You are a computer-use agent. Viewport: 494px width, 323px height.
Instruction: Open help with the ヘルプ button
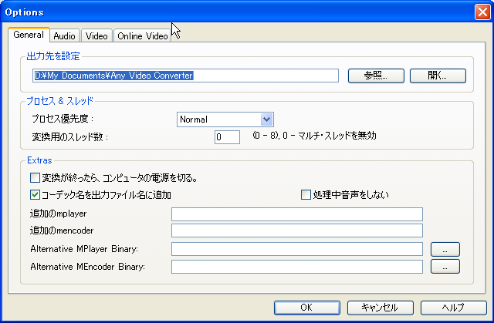coord(448,308)
